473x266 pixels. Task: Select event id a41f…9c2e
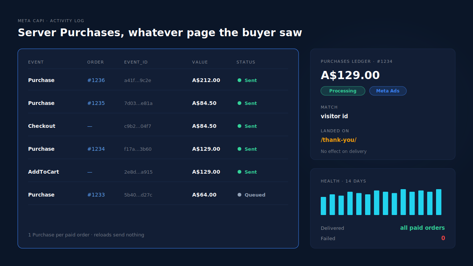137,80
